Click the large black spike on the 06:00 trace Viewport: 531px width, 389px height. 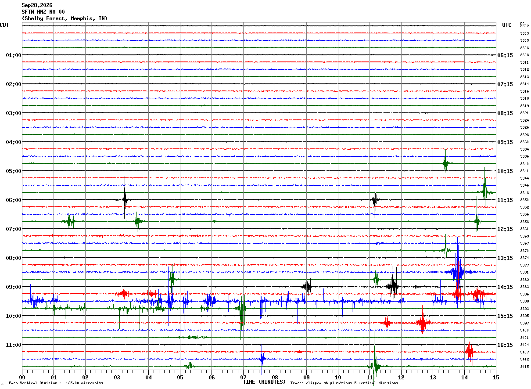click(125, 198)
